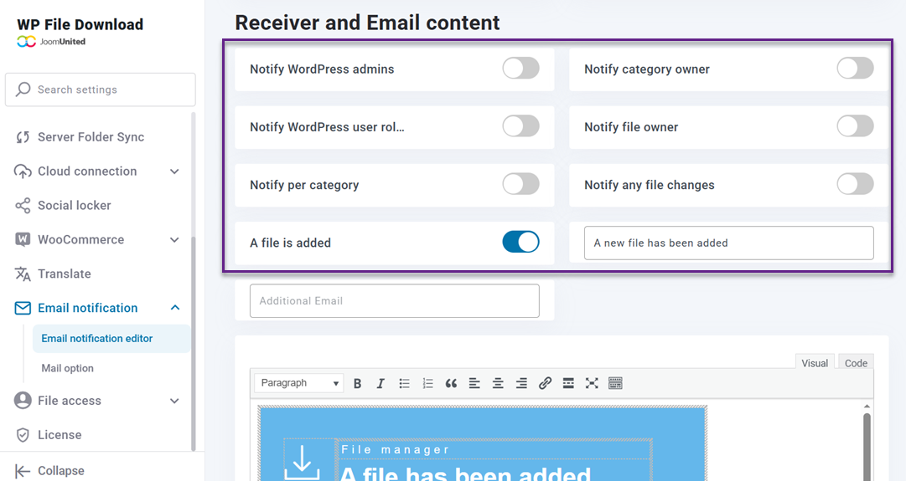Align text center in editor
The image size is (906, 481).
coord(498,383)
